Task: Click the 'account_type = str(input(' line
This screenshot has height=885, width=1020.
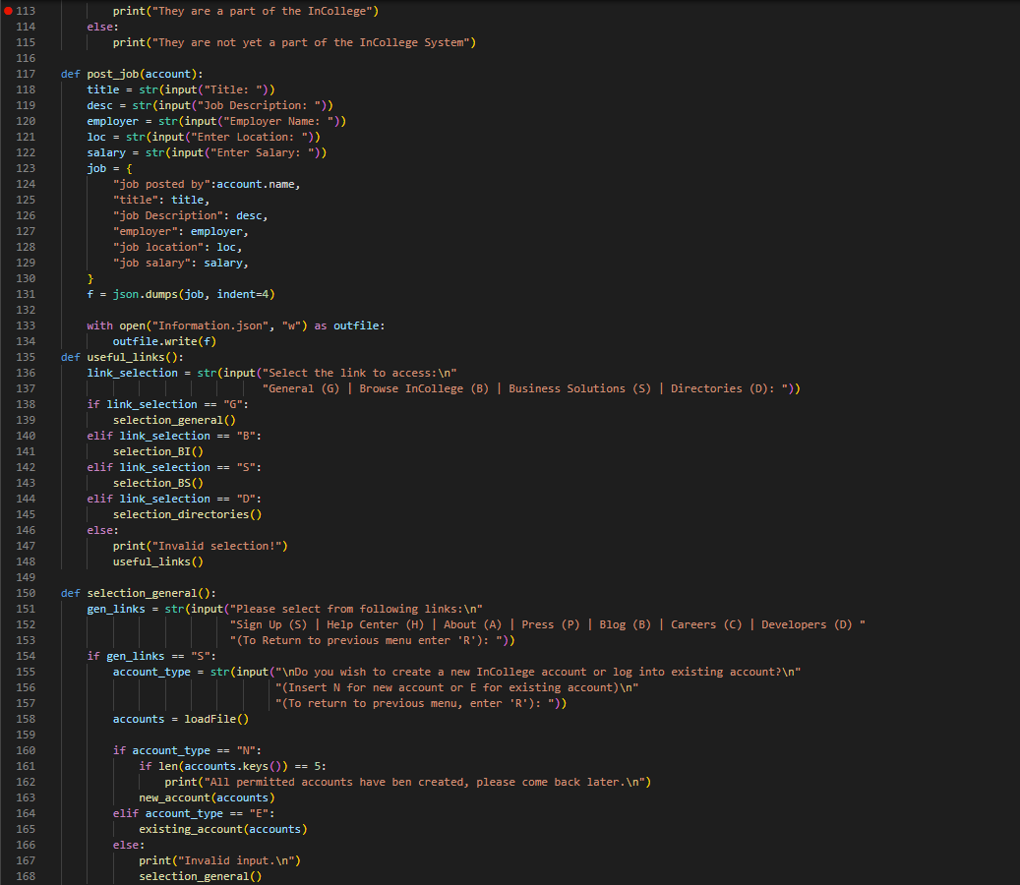Action: (456, 672)
